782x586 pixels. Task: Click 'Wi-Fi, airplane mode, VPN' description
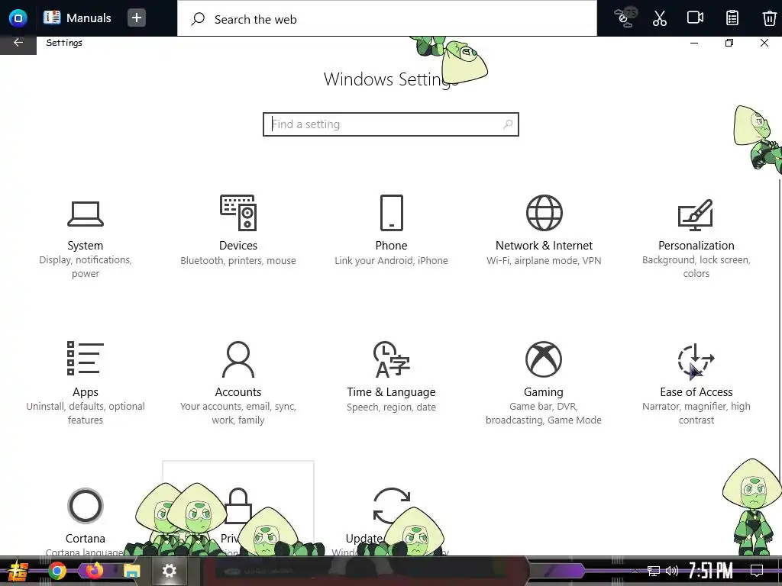pyautogui.click(x=544, y=261)
